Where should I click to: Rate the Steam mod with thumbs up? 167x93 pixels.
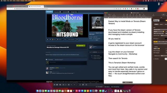48,40
